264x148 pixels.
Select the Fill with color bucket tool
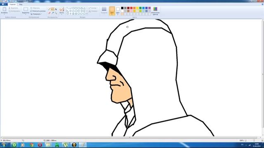(x=52, y=9)
